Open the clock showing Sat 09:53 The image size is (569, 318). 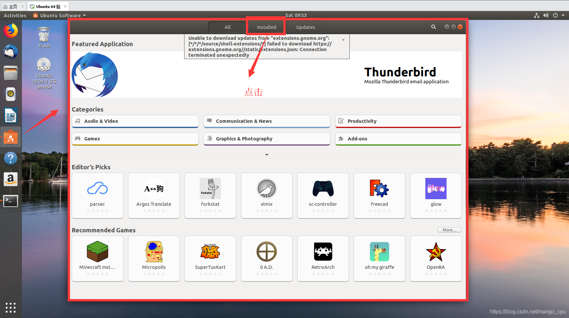[296, 15]
